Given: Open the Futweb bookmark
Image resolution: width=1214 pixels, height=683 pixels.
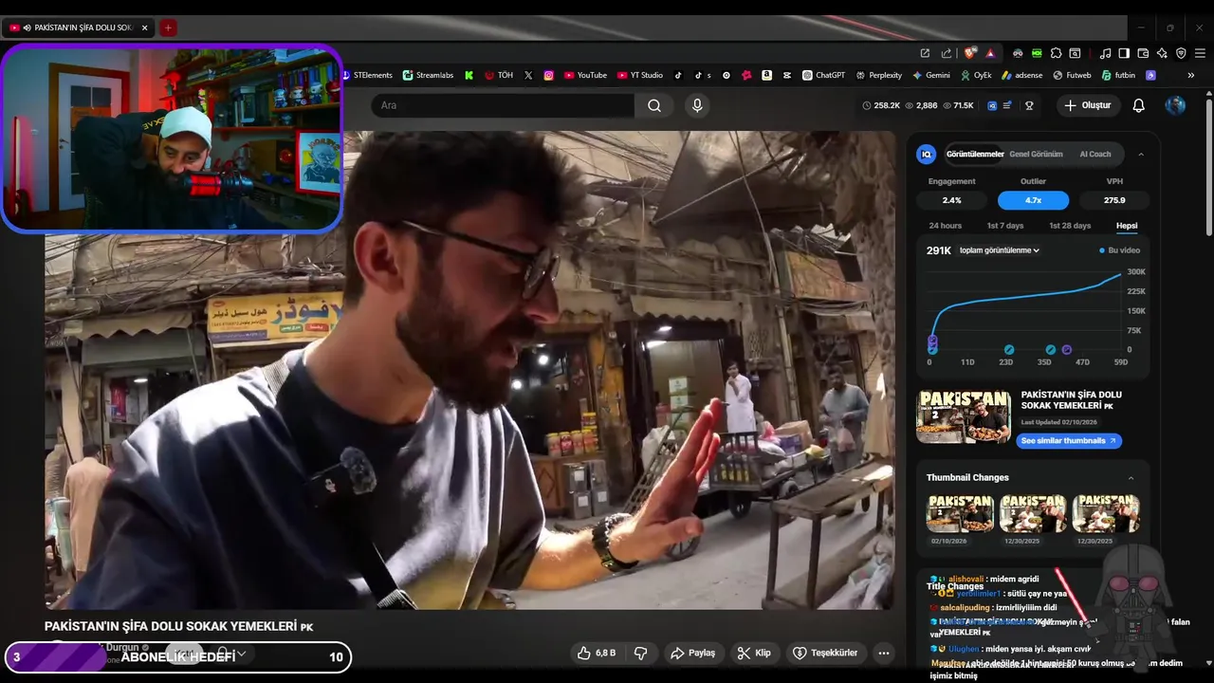Looking at the screenshot, I should click(x=1072, y=75).
